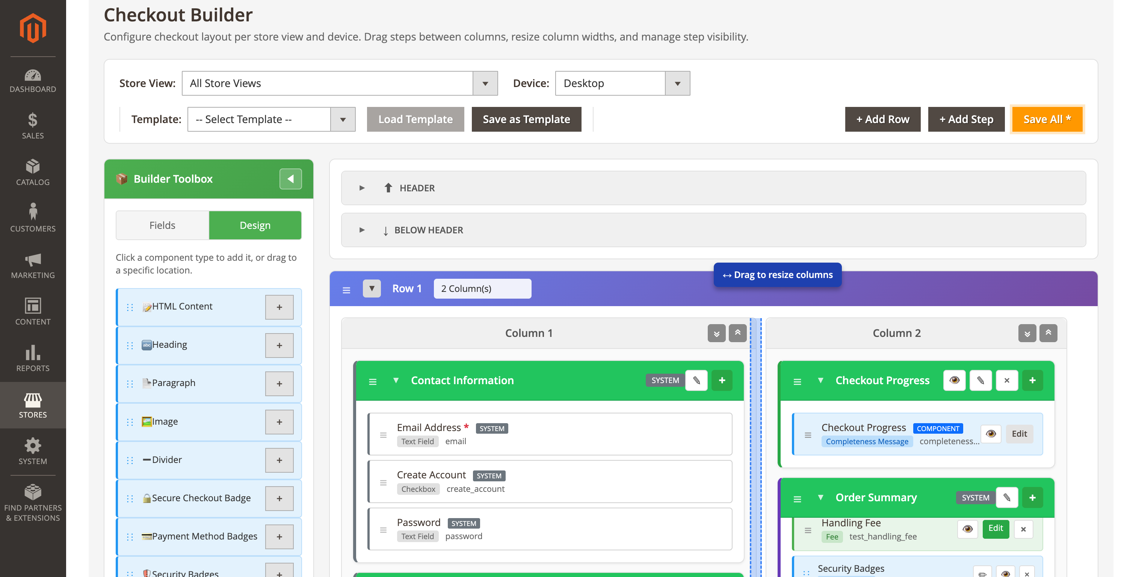
Task: Click the Add Row button
Action: (x=882, y=119)
